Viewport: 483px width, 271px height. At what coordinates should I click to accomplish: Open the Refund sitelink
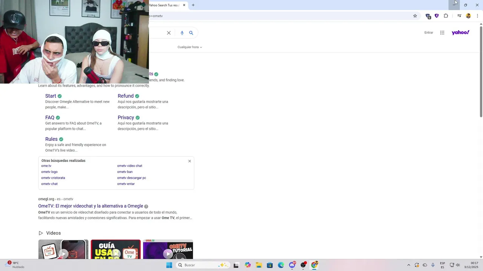coord(126,96)
